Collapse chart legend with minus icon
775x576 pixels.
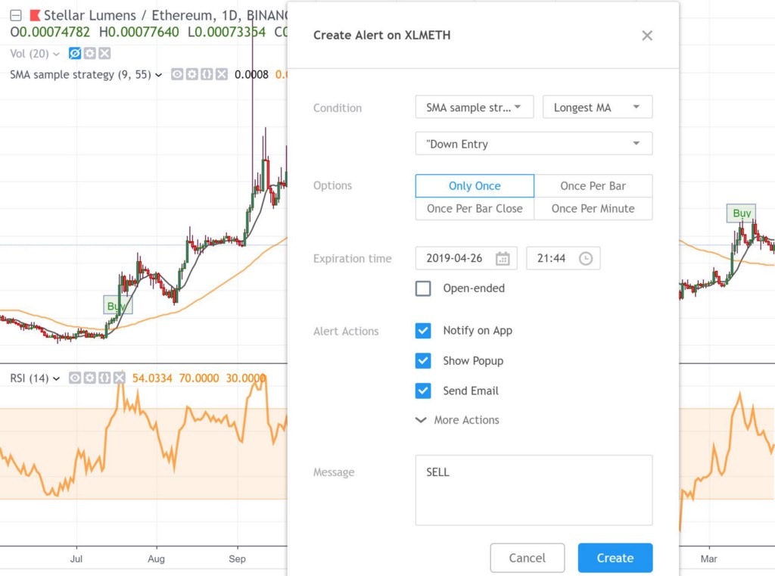point(16,15)
